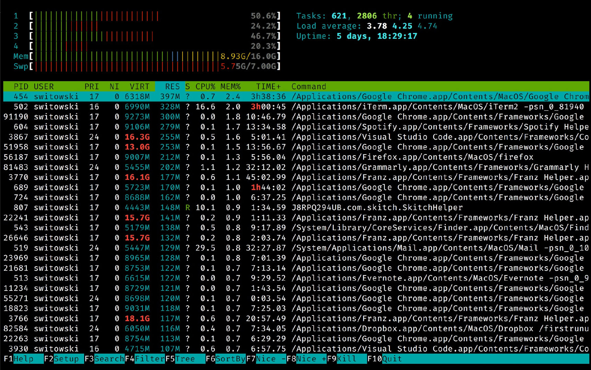Viewport: 591px width, 370px height.
Task: Open the F6 SortBy menu
Action: (230, 359)
